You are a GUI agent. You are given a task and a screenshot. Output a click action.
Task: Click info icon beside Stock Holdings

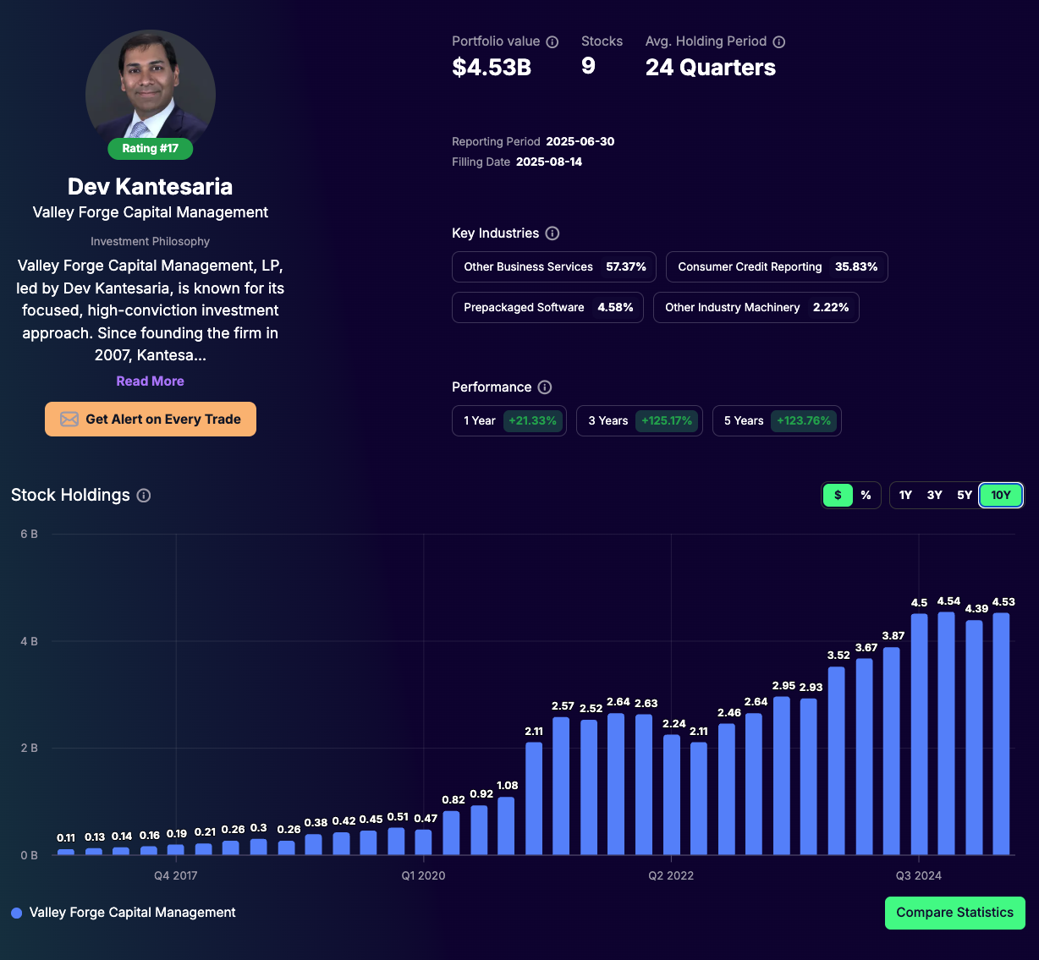click(144, 496)
